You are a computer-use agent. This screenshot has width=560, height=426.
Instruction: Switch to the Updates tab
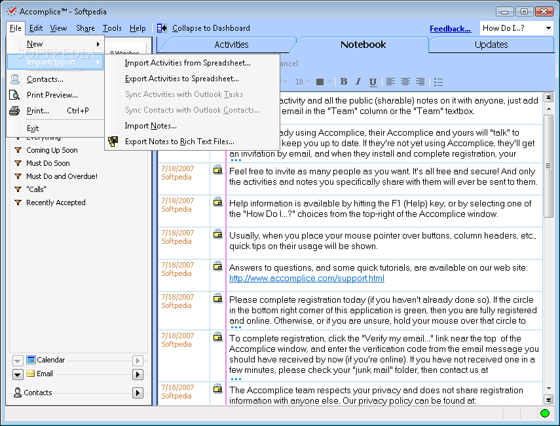tap(491, 45)
